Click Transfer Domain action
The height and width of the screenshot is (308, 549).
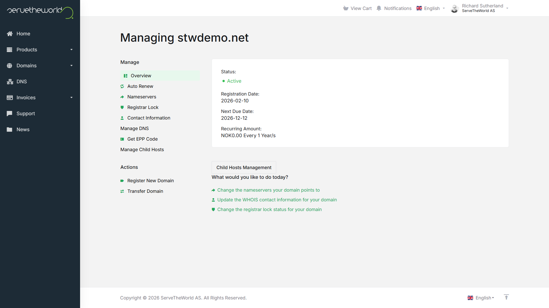pyautogui.click(x=145, y=191)
